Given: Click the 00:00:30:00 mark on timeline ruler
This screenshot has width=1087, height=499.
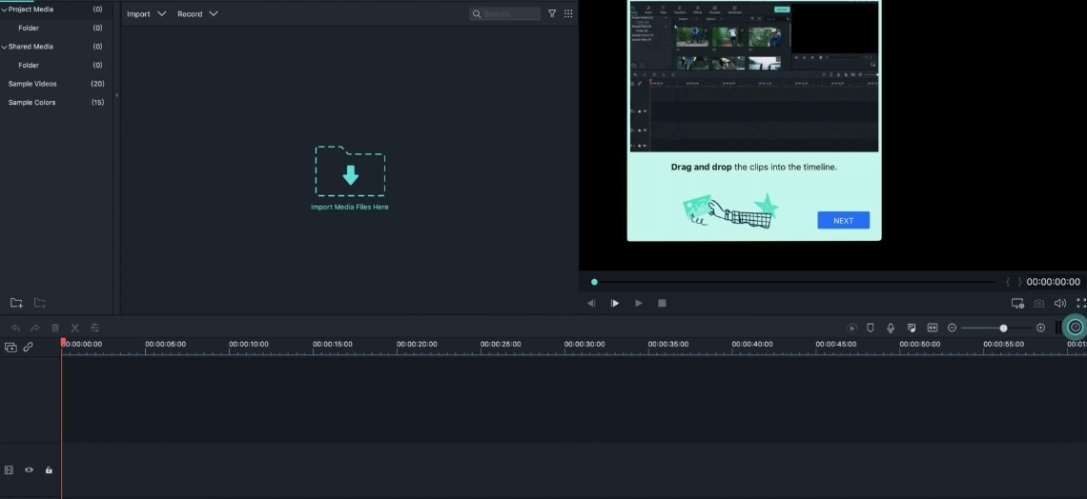Looking at the screenshot, I should [585, 344].
